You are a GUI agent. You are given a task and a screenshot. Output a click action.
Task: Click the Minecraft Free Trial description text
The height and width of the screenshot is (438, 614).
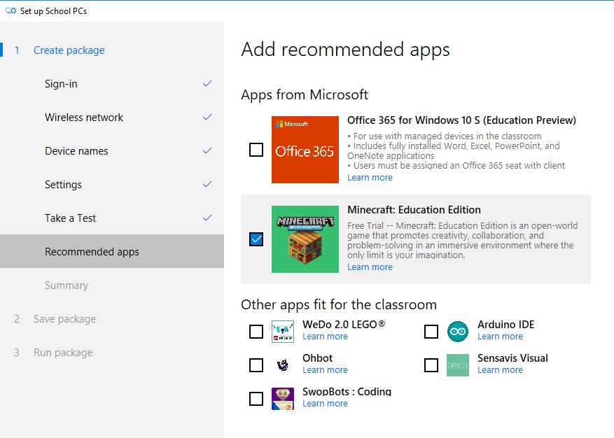pos(463,240)
